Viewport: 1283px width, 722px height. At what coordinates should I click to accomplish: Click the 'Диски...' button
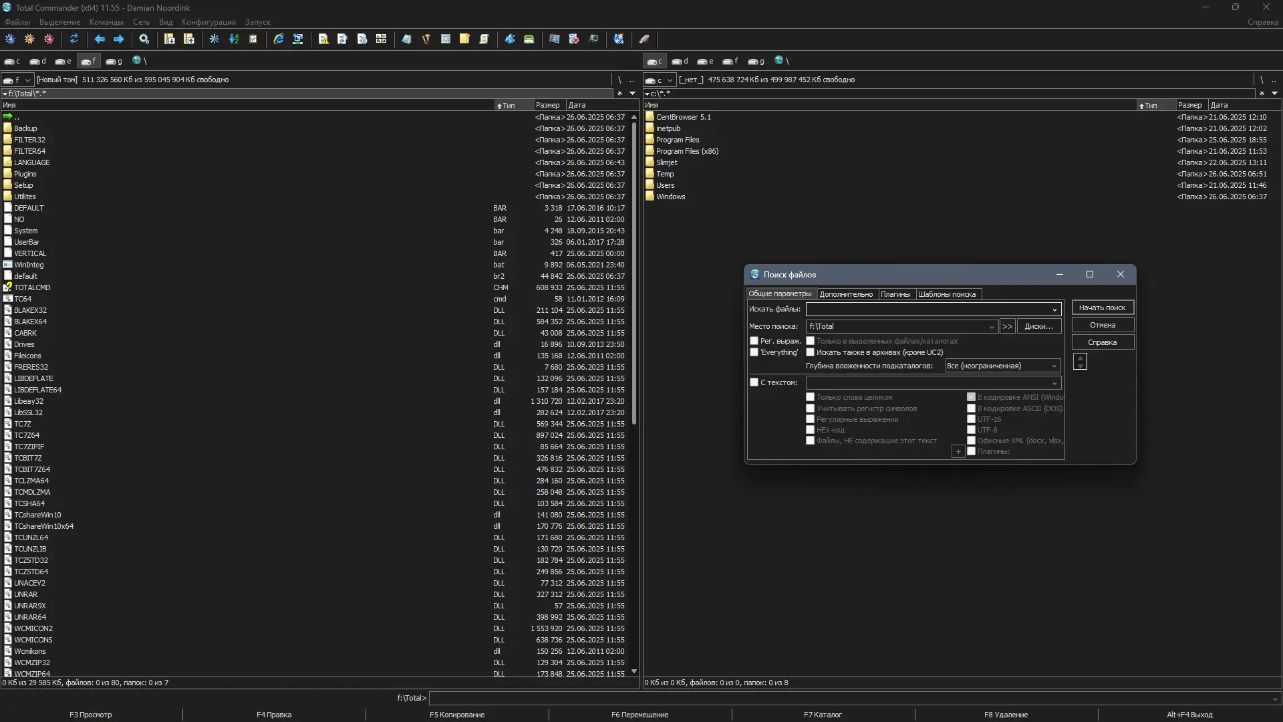[1038, 326]
